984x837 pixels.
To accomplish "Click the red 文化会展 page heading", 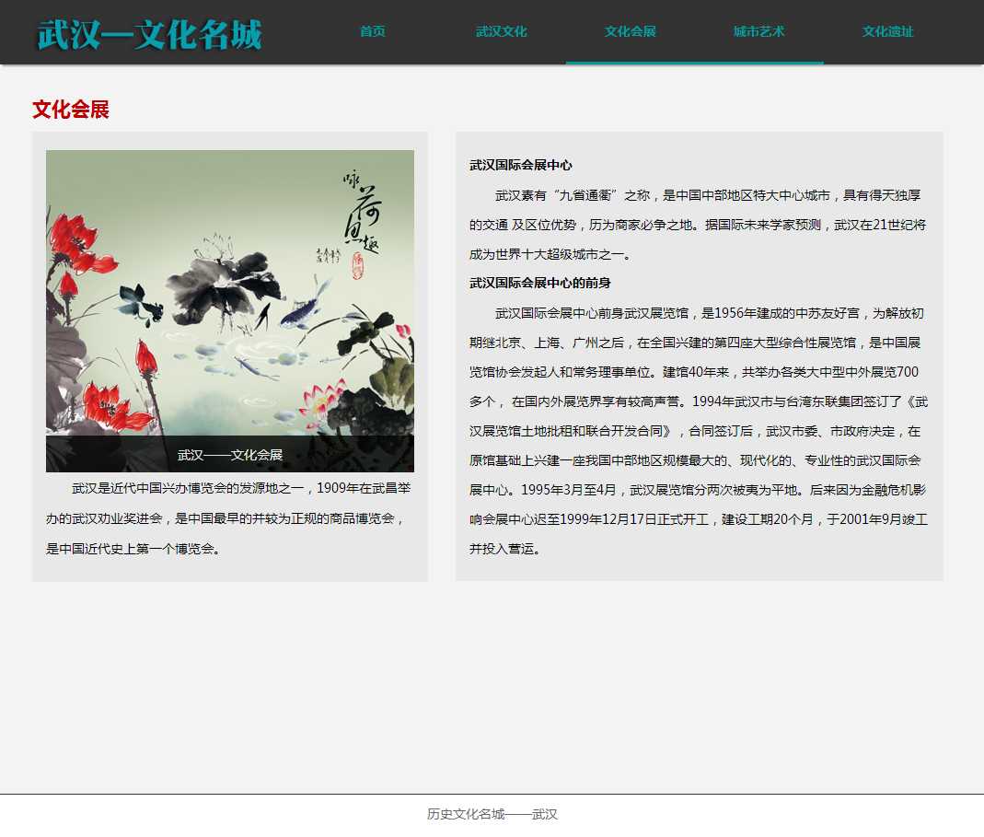I will click(x=71, y=110).
